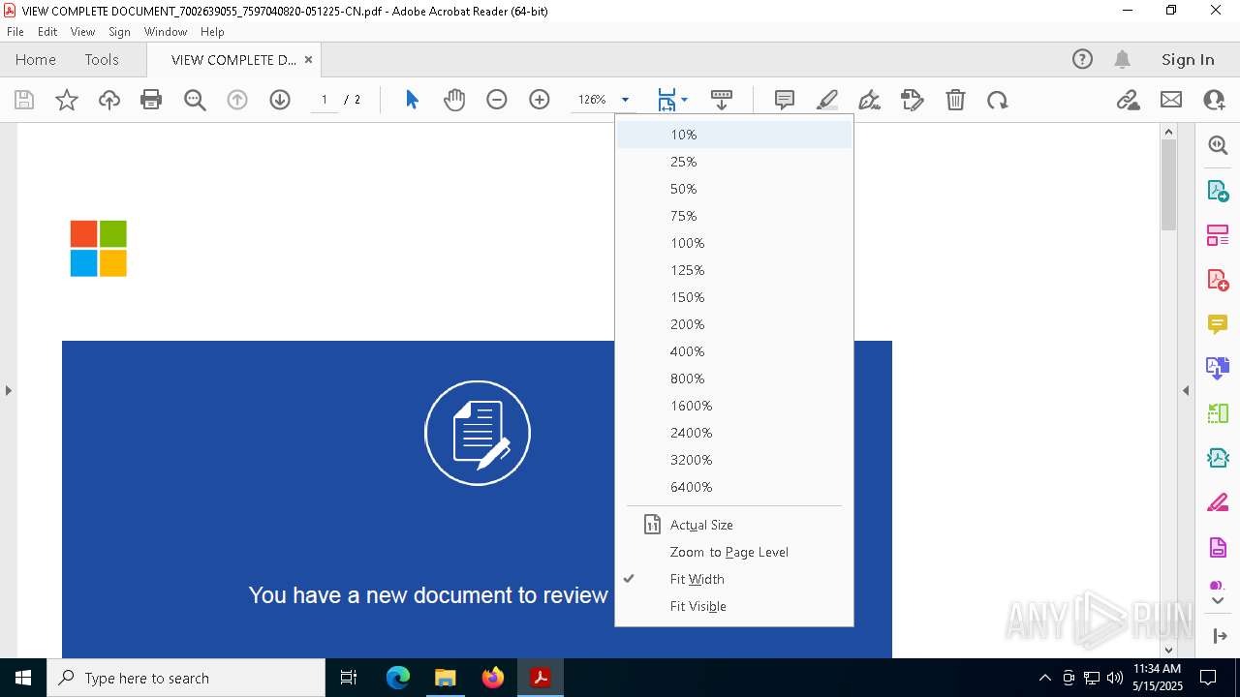Go to next page arrow
Screen dimensions: 1240x697
[x=280, y=100]
